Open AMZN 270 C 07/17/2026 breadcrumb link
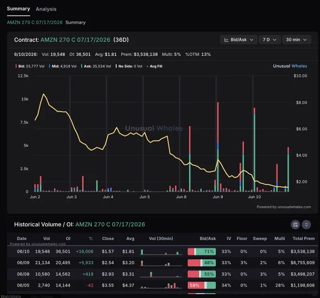The image size is (320, 298). tap(35, 23)
